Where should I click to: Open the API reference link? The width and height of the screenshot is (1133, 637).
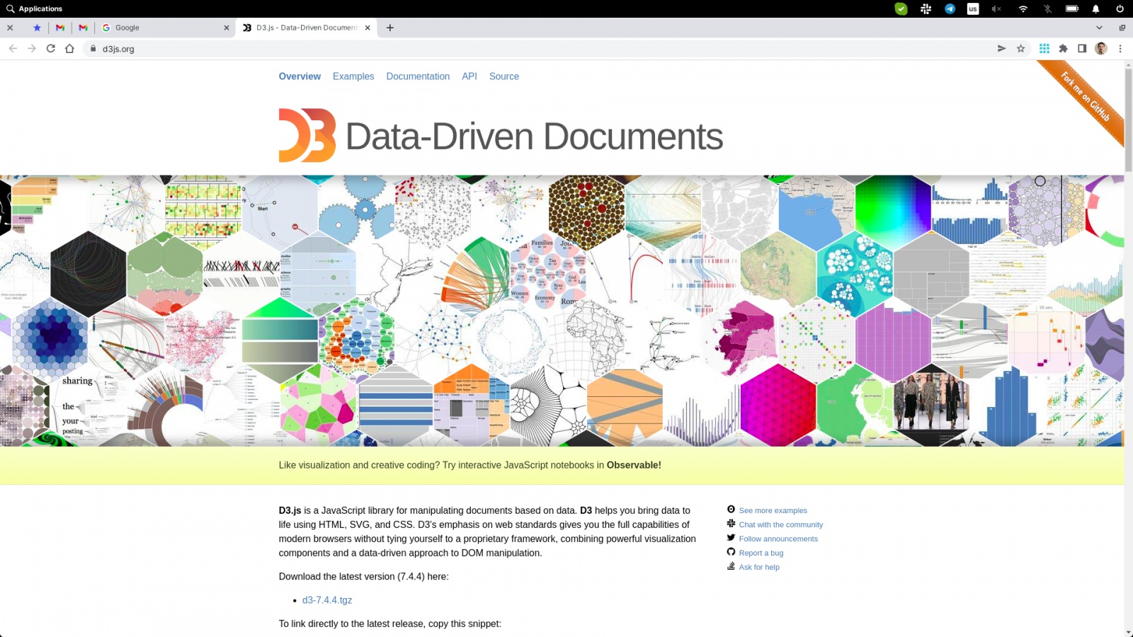[469, 76]
